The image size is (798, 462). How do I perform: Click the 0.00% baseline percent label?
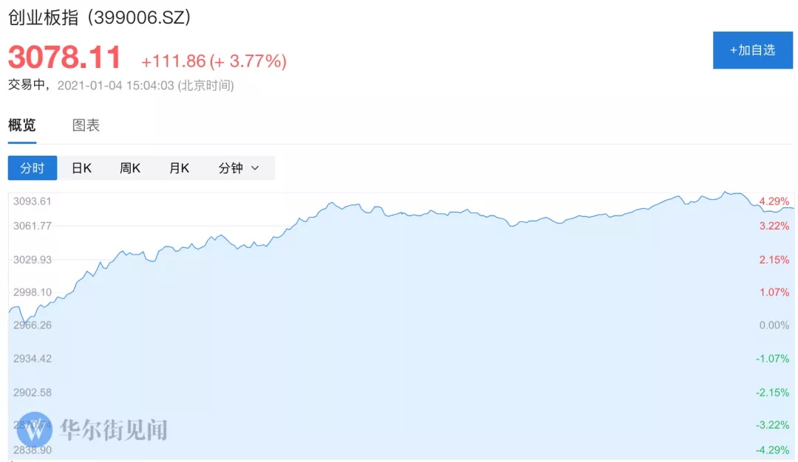pyautogui.click(x=774, y=325)
